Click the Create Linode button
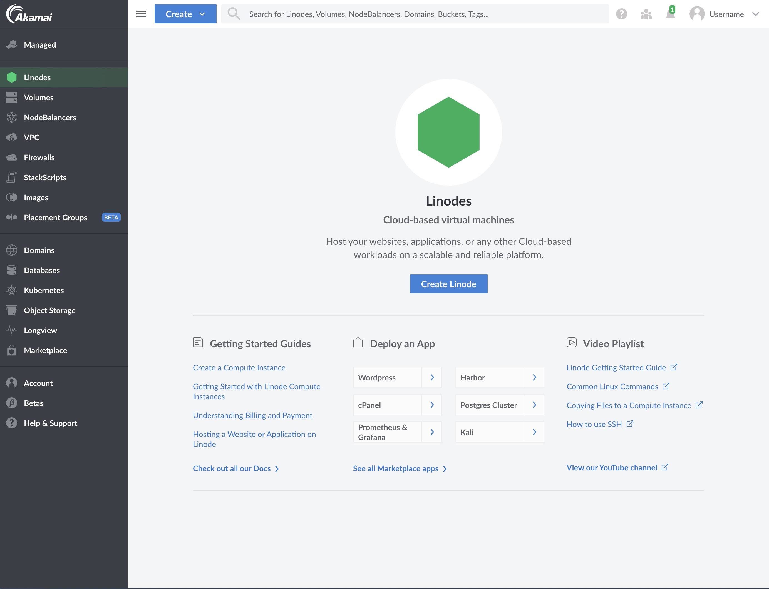This screenshot has width=769, height=589. 448,284
